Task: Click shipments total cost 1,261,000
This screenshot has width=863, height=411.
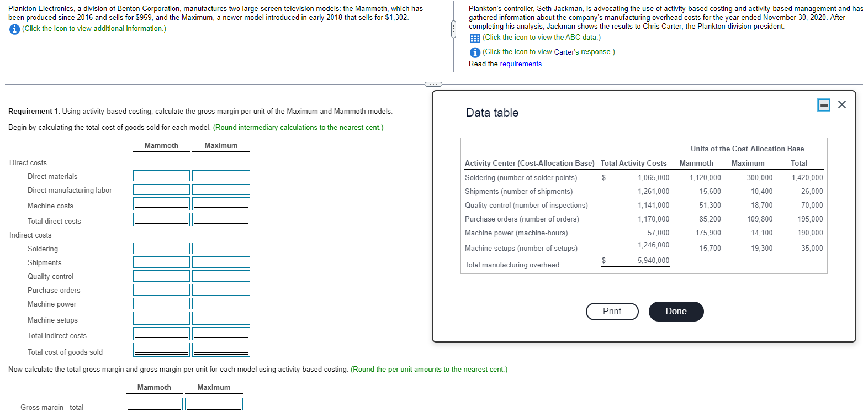Action: (x=653, y=192)
